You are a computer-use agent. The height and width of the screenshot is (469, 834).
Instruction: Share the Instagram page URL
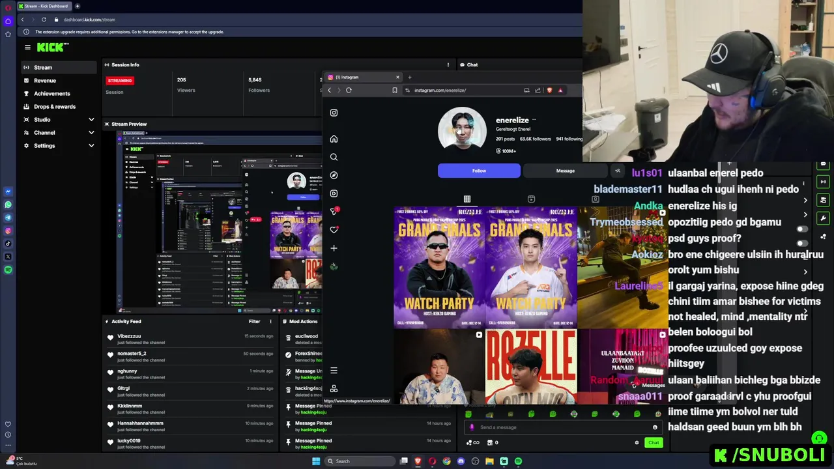point(538,90)
